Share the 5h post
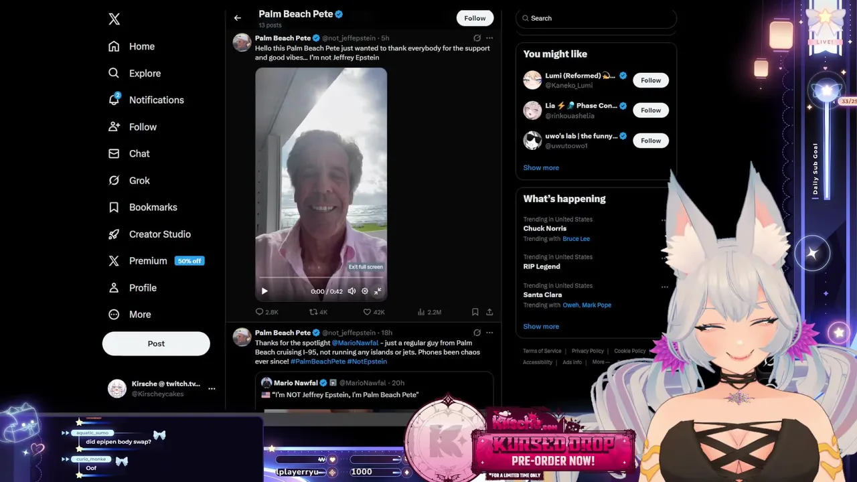 click(489, 312)
